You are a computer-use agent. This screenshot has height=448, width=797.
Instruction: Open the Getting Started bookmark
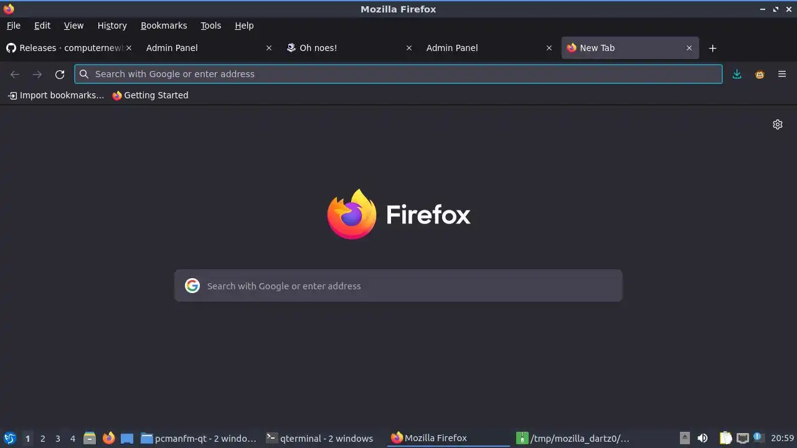[150, 95]
